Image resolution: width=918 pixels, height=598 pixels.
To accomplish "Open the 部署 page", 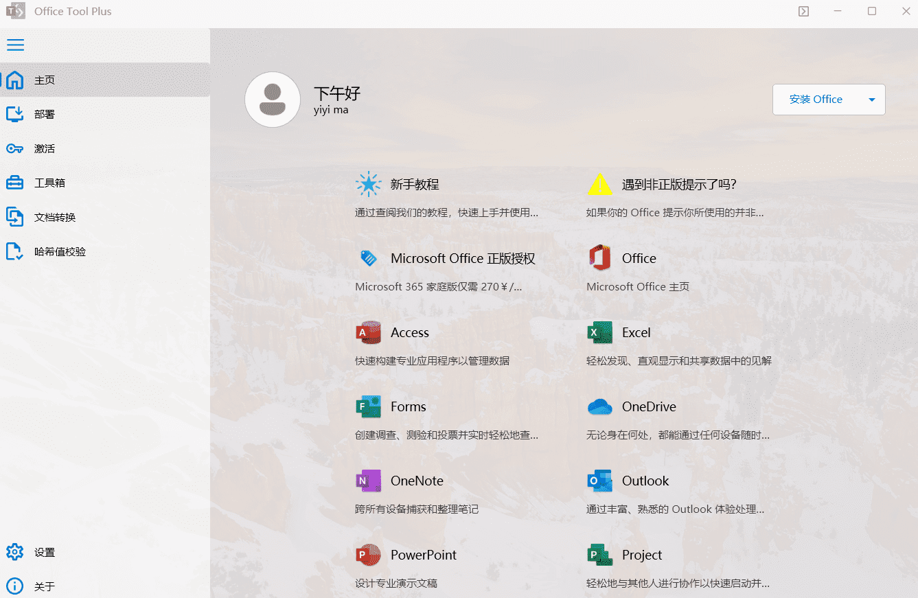I will point(105,115).
